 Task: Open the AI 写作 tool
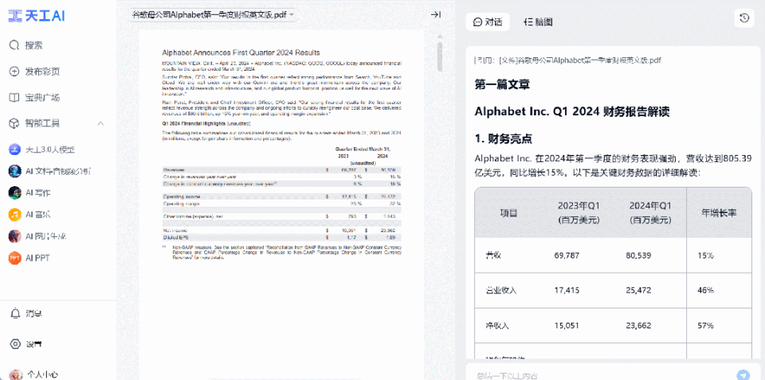(x=29, y=192)
